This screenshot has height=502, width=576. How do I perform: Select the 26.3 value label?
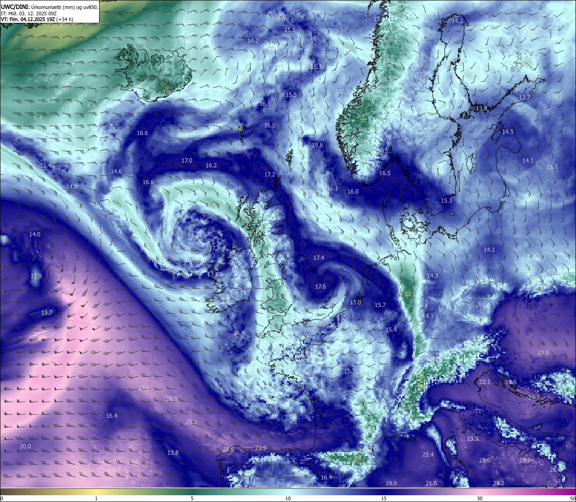tap(171, 399)
